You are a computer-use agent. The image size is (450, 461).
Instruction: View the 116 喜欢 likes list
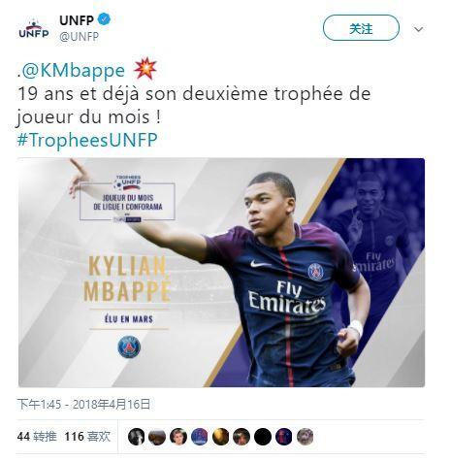[87, 437]
